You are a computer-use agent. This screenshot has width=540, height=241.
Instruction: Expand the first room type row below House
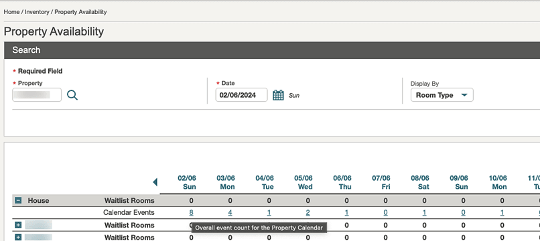point(19,225)
